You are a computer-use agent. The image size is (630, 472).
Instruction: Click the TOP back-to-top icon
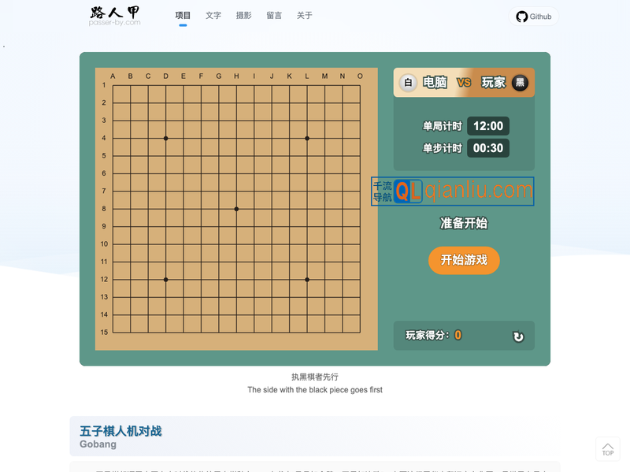(607, 448)
